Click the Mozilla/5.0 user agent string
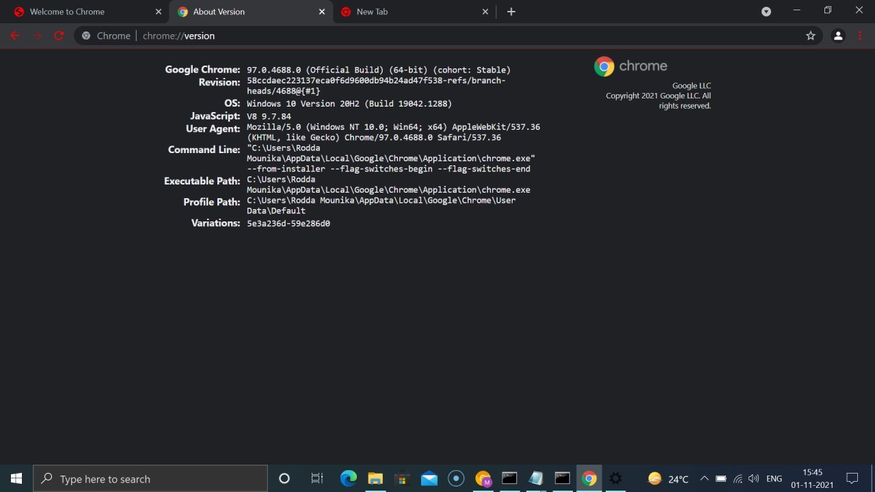Viewport: 875px width, 492px height. pyautogui.click(x=393, y=133)
